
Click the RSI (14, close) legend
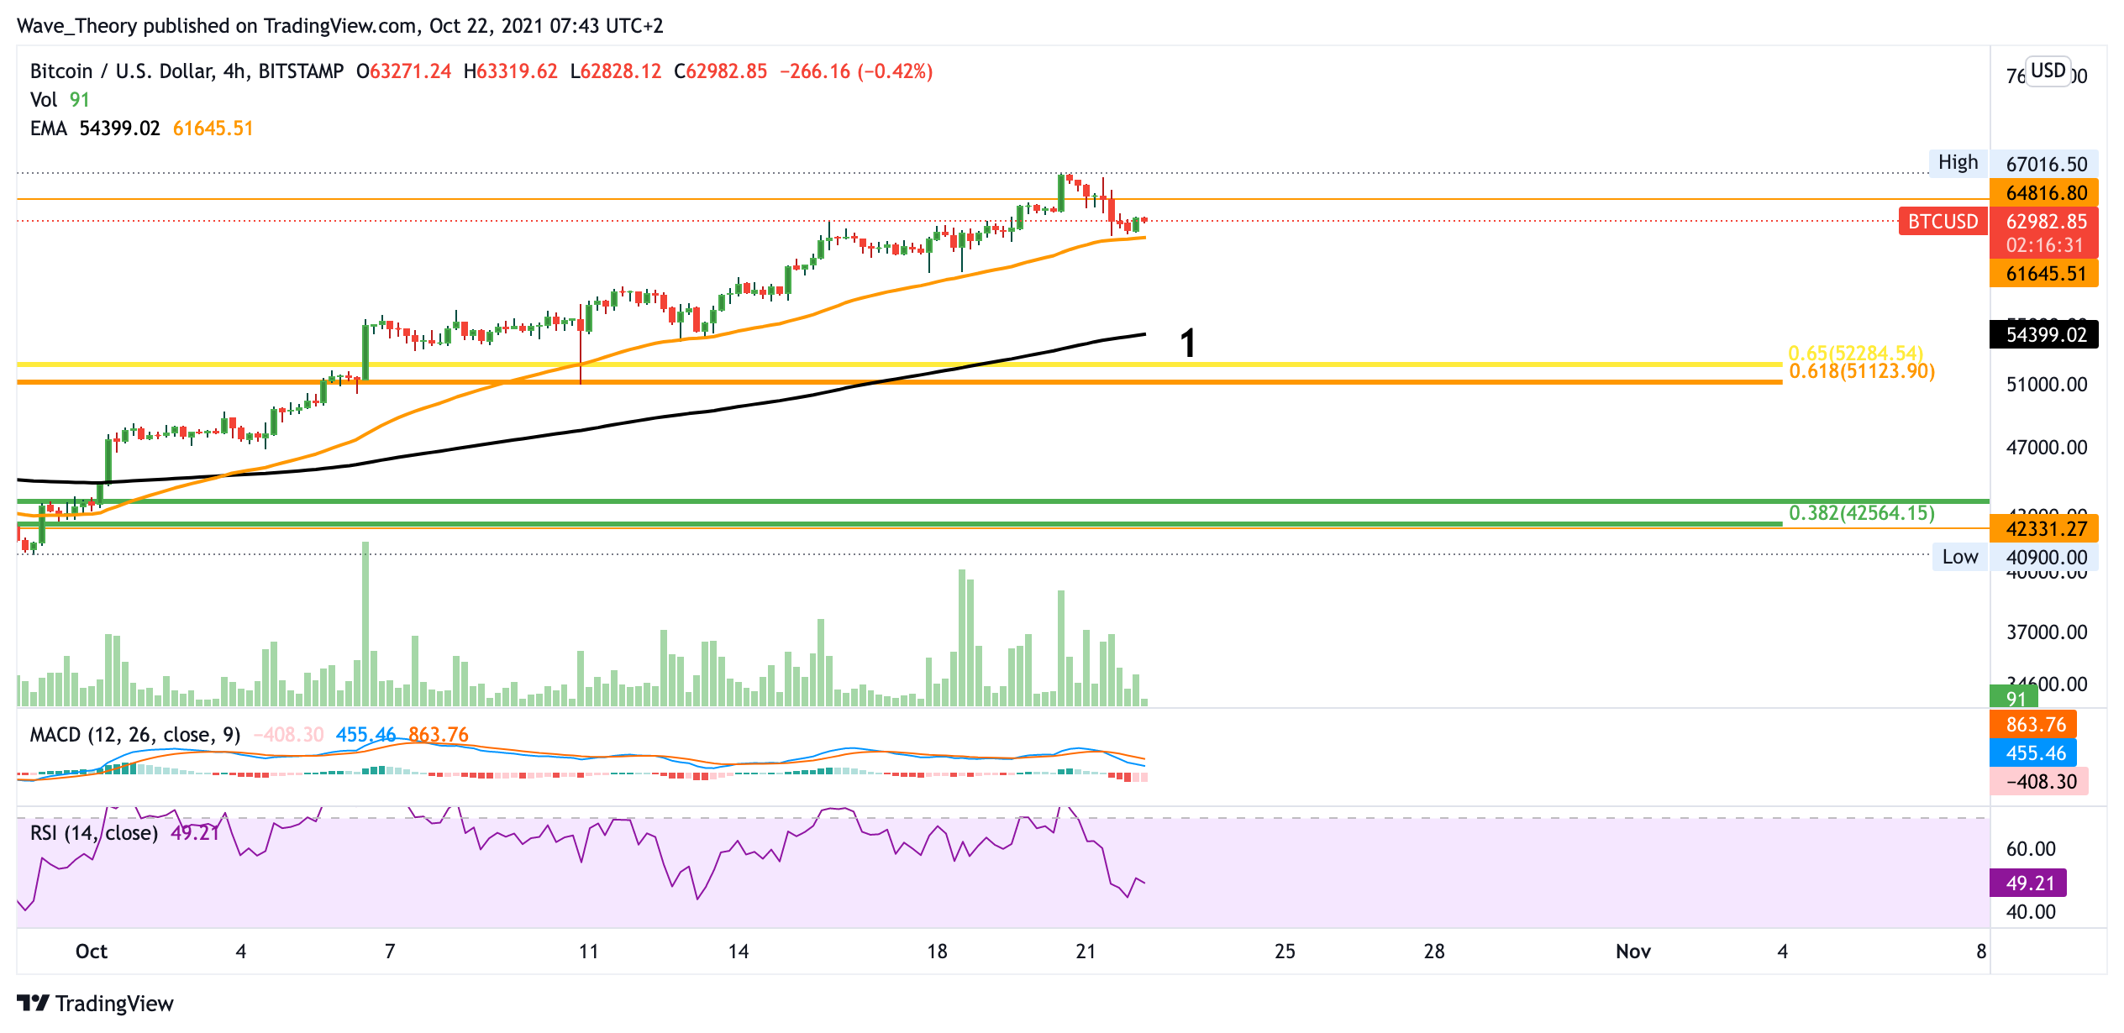pos(93,832)
